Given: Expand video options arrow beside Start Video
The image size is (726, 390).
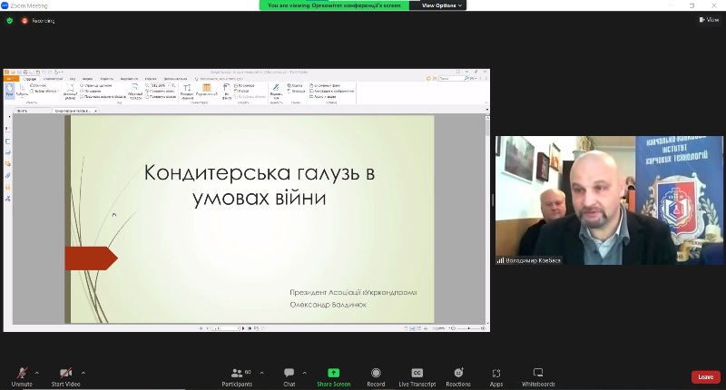Looking at the screenshot, I should [x=83, y=372].
